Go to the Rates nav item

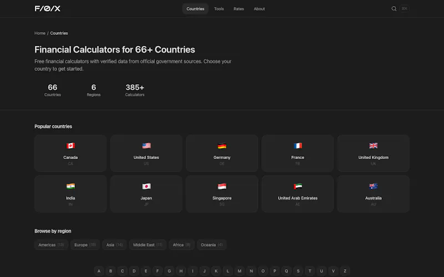[239, 9]
